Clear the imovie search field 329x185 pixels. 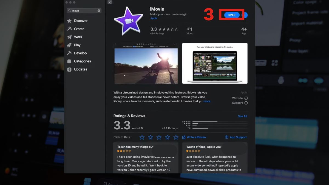[x=99, y=11]
